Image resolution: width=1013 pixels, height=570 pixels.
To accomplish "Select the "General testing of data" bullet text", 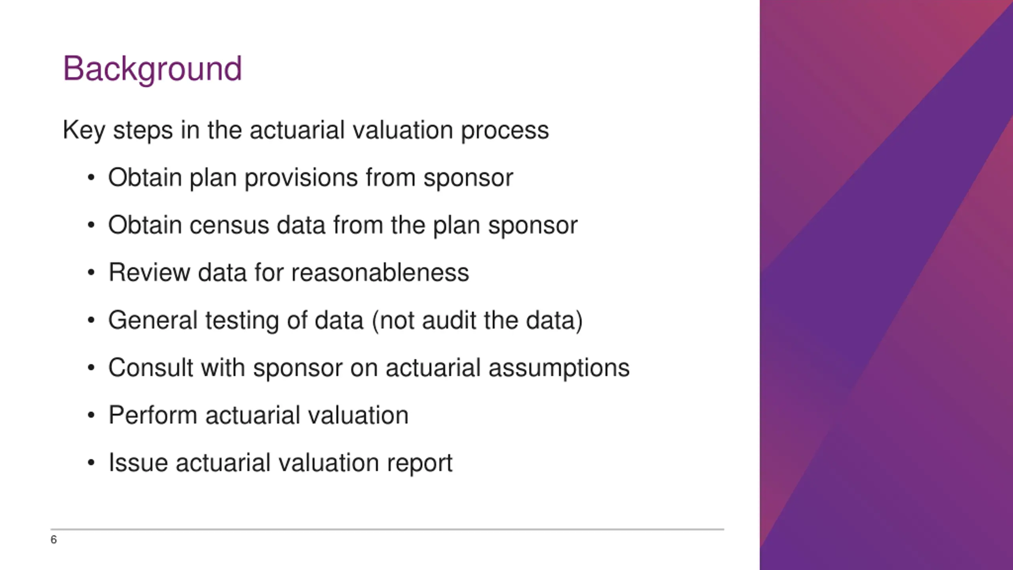I will pos(235,320).
